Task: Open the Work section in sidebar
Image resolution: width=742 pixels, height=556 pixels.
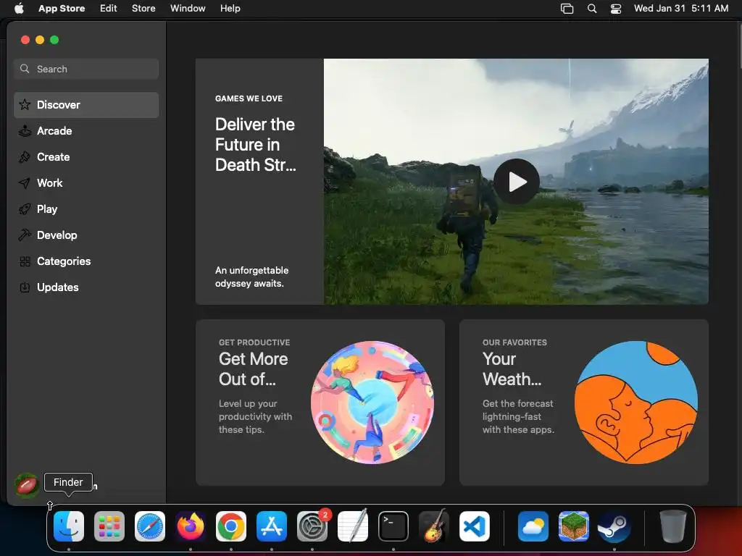Action: point(86,183)
